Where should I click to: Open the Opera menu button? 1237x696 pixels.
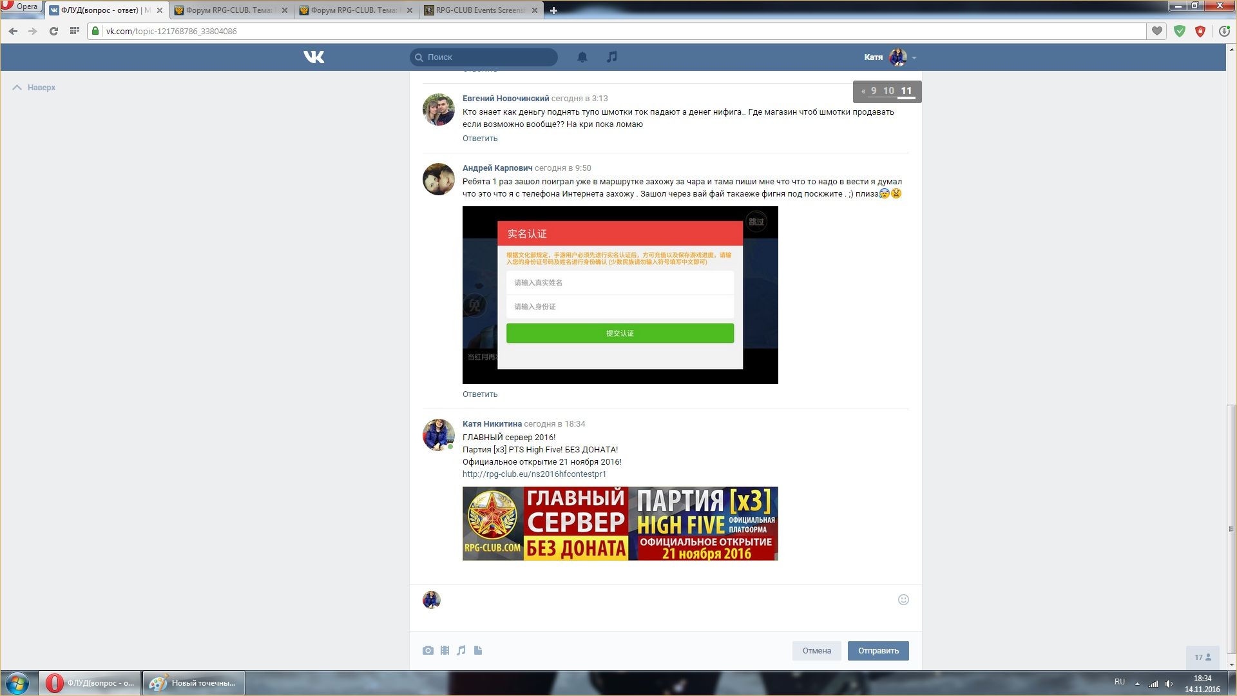tap(21, 6)
